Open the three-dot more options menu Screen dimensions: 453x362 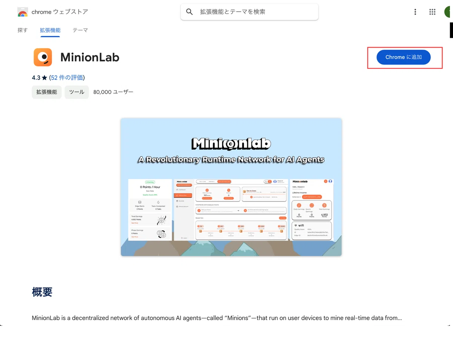tap(415, 12)
